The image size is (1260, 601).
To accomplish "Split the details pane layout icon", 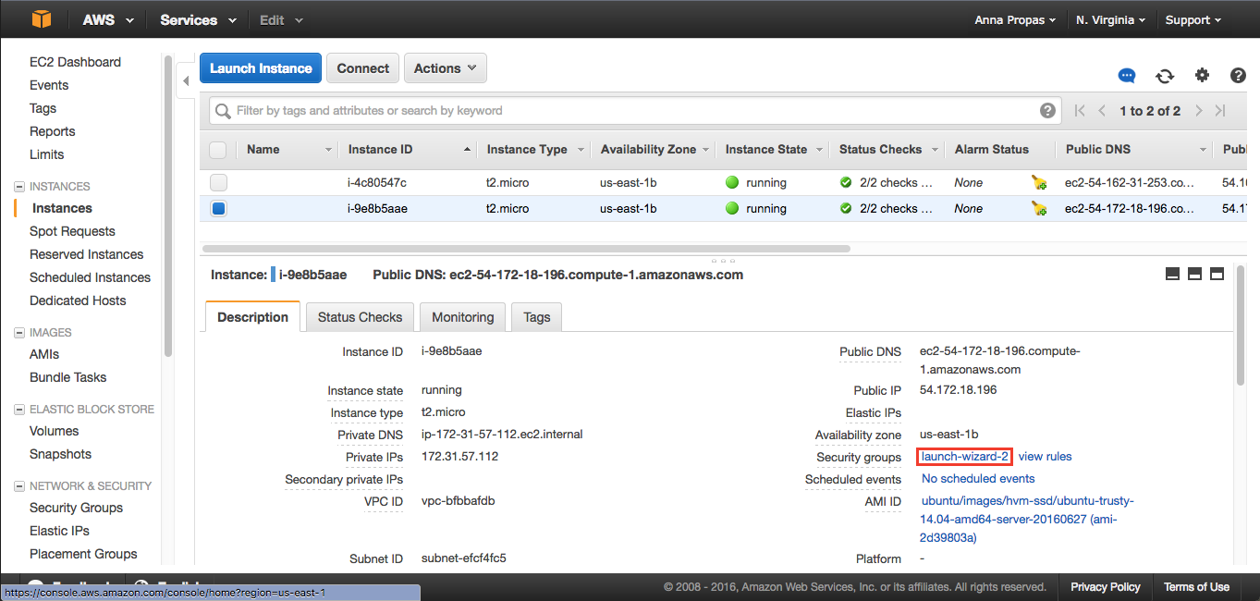I will point(1194,274).
